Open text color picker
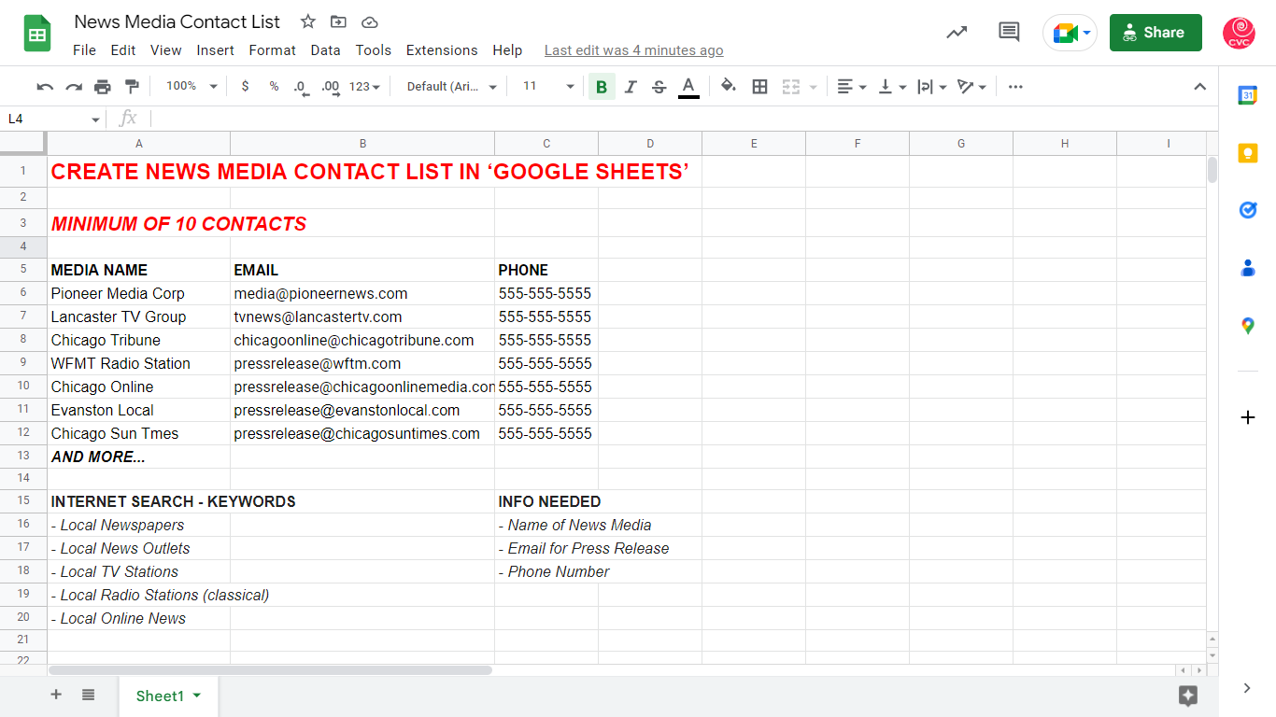 click(688, 87)
